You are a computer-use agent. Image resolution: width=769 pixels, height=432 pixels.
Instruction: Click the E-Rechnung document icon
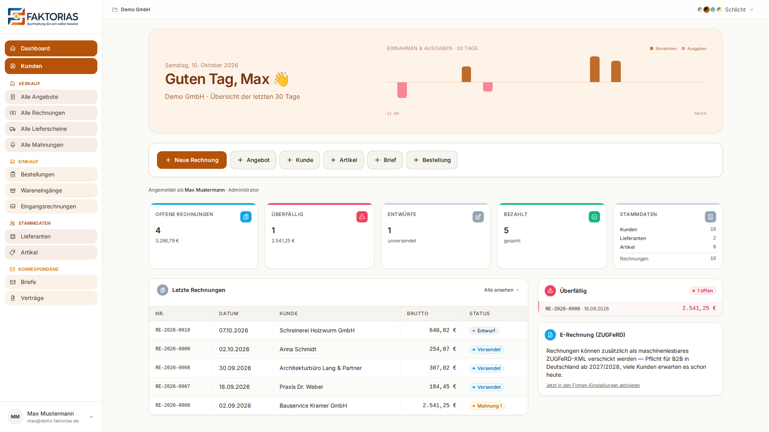[550, 335]
